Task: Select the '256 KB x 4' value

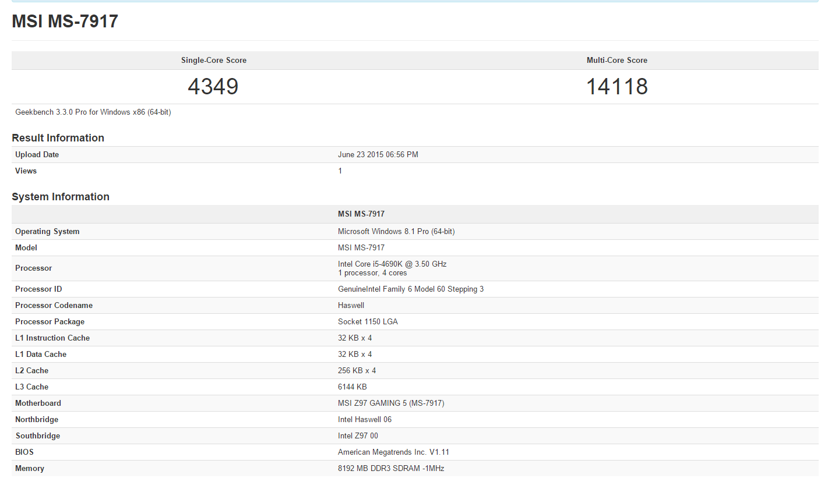Action: coord(357,371)
